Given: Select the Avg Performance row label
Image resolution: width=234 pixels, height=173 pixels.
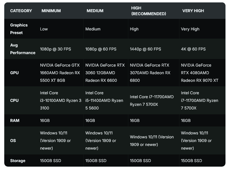Looking at the screenshot, I should coord(23,49).
